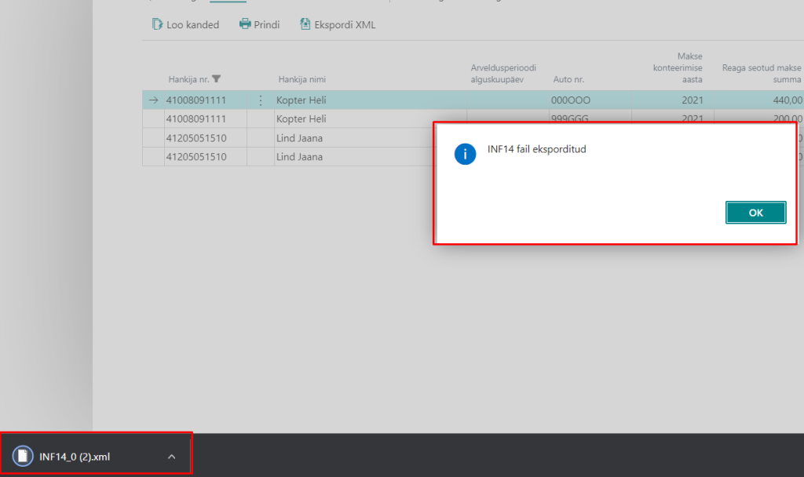Click the blue info icon in the dialog
Viewport: 804px width, 477px height.
click(465, 154)
